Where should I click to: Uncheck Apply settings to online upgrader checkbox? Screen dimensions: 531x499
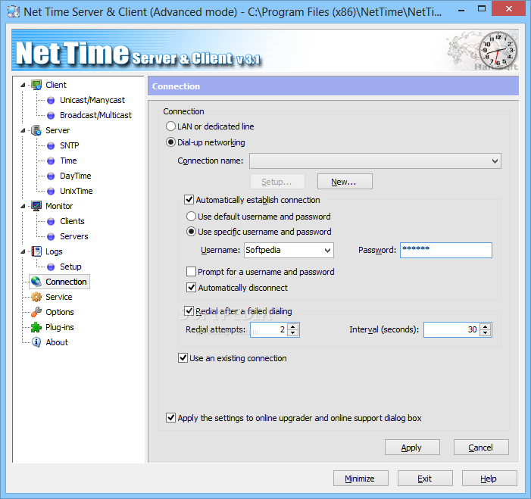coord(170,418)
